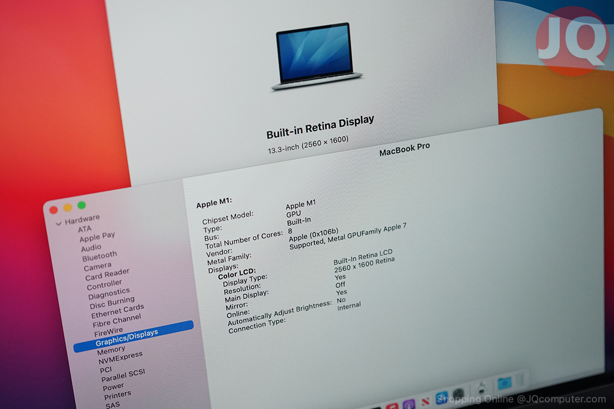Screen dimensions: 614x409
Task: Open the Card Reader entry
Action: click(107, 274)
